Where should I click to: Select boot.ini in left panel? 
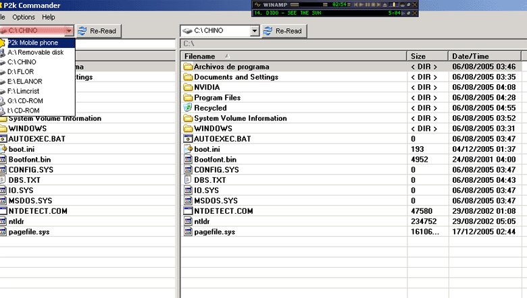[x=22, y=149]
